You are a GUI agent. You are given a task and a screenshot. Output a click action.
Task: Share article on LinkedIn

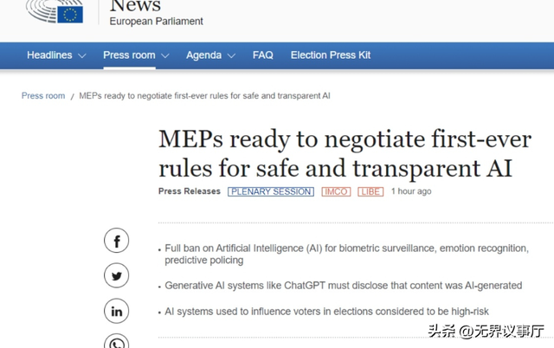(117, 311)
